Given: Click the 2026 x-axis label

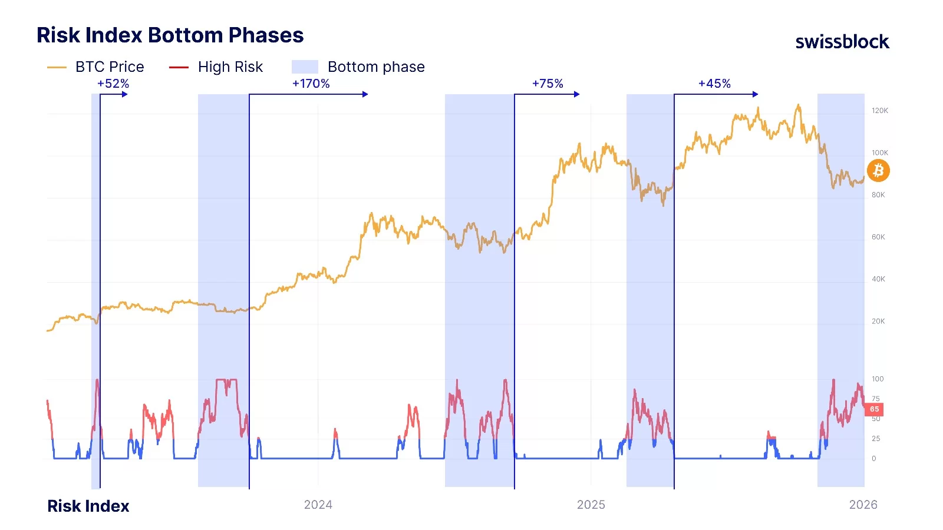Looking at the screenshot, I should click(863, 505).
